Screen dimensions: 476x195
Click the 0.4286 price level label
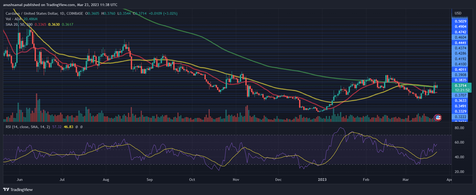point(461,53)
